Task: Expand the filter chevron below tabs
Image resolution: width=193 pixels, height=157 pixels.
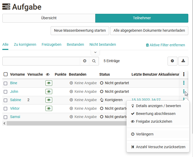Action: [x=95, y=52]
